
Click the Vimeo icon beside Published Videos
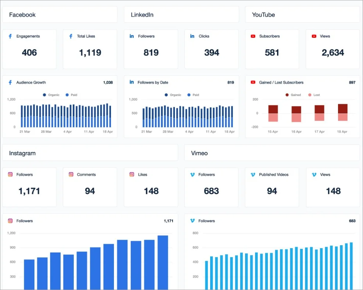pyautogui.click(x=253, y=175)
